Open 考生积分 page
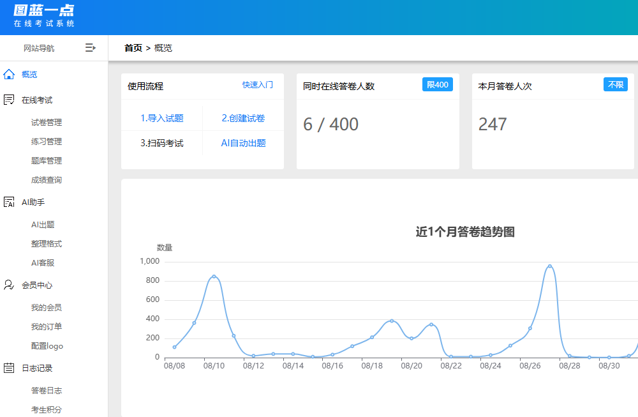 point(47,410)
